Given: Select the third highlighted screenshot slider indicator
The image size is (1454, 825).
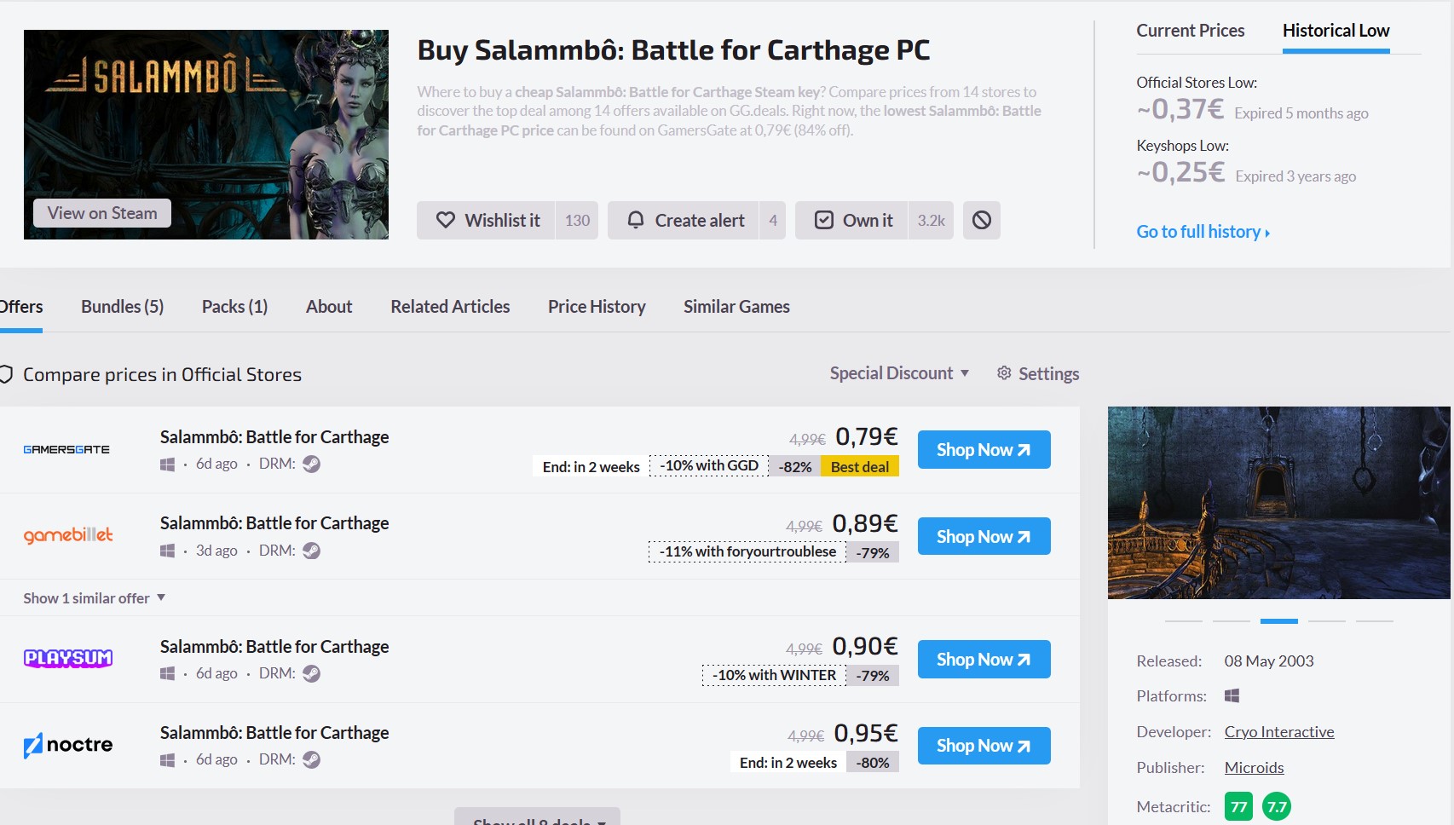Looking at the screenshot, I should click(1278, 621).
